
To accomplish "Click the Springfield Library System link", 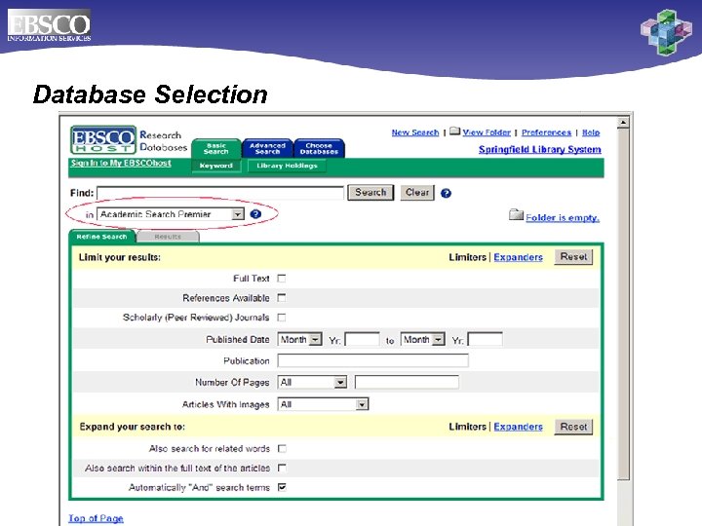I will click(540, 149).
